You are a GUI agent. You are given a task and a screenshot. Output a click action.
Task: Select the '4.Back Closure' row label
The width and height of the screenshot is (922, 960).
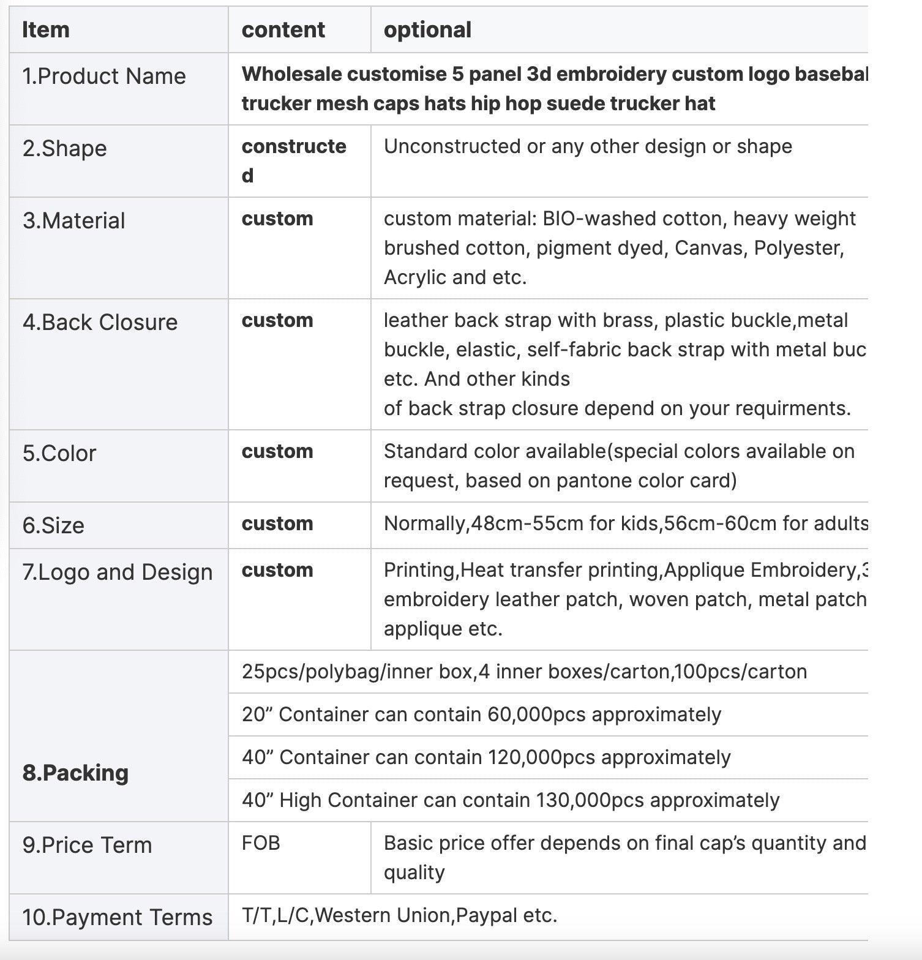100,323
